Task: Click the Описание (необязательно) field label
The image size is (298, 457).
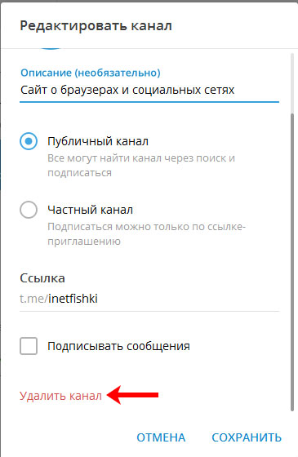Action: point(91,73)
